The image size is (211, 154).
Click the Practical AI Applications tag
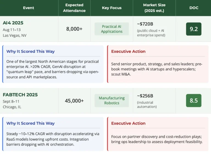click(x=112, y=29)
